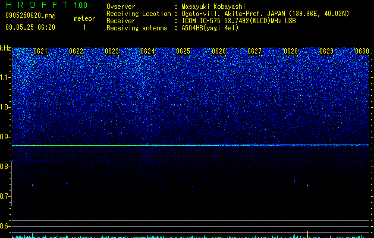Screen dimensions: 374x238
Task: Click the HROFFT title text
Action: pyautogui.click(x=37, y=5)
